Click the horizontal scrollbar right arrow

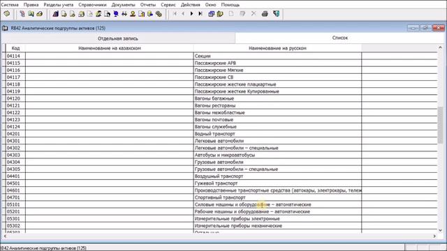pos(434,236)
